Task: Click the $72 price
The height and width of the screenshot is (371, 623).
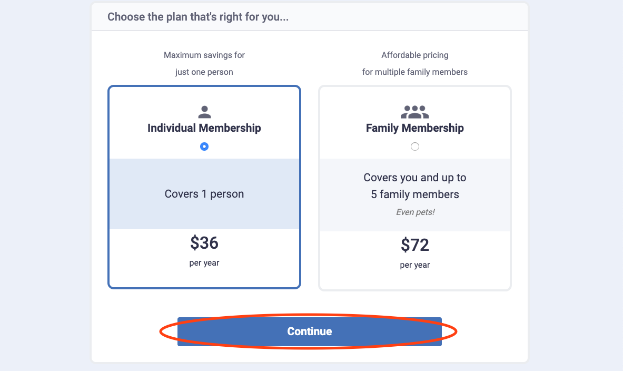Action: [415, 245]
